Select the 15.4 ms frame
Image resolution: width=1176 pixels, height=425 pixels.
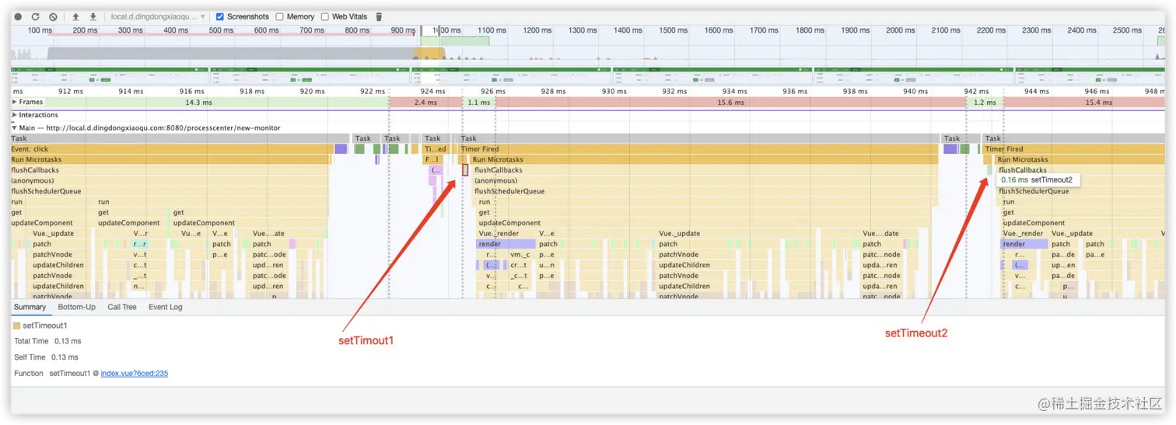pyautogui.click(x=1085, y=103)
